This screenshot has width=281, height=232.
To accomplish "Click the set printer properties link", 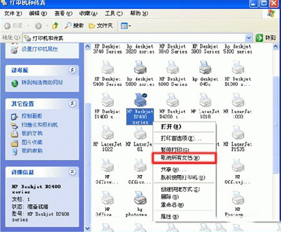I will click(40, 49).
